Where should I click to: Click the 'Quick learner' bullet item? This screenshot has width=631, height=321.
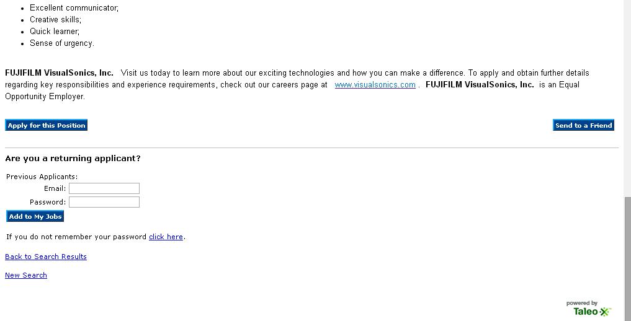click(55, 32)
